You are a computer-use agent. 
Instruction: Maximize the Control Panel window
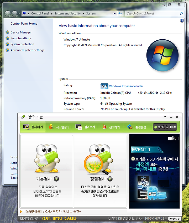pyautogui.click(x=170, y=5)
